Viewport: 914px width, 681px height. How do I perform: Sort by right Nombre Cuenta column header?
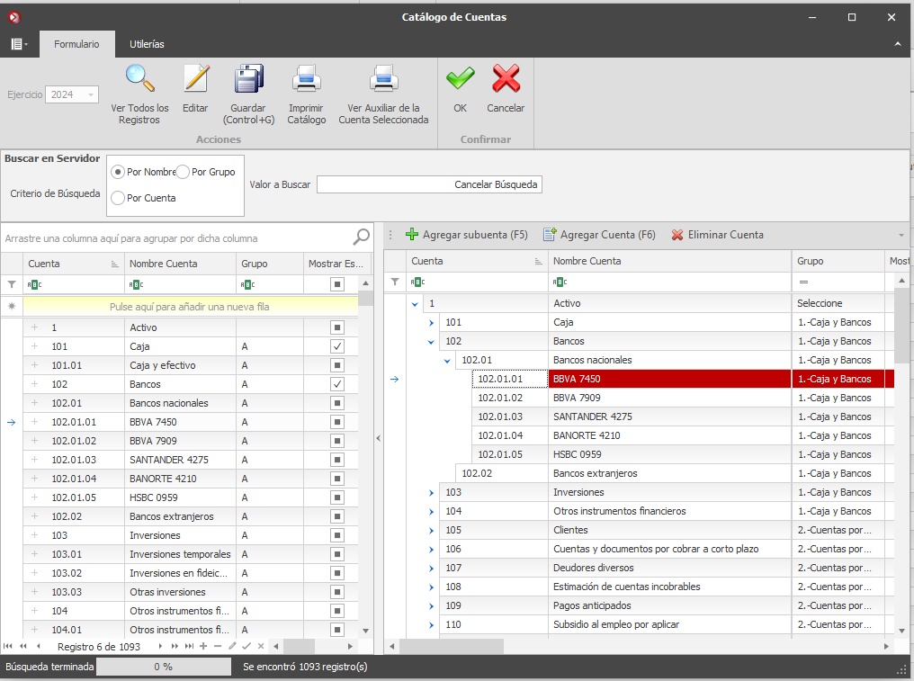[x=669, y=261]
